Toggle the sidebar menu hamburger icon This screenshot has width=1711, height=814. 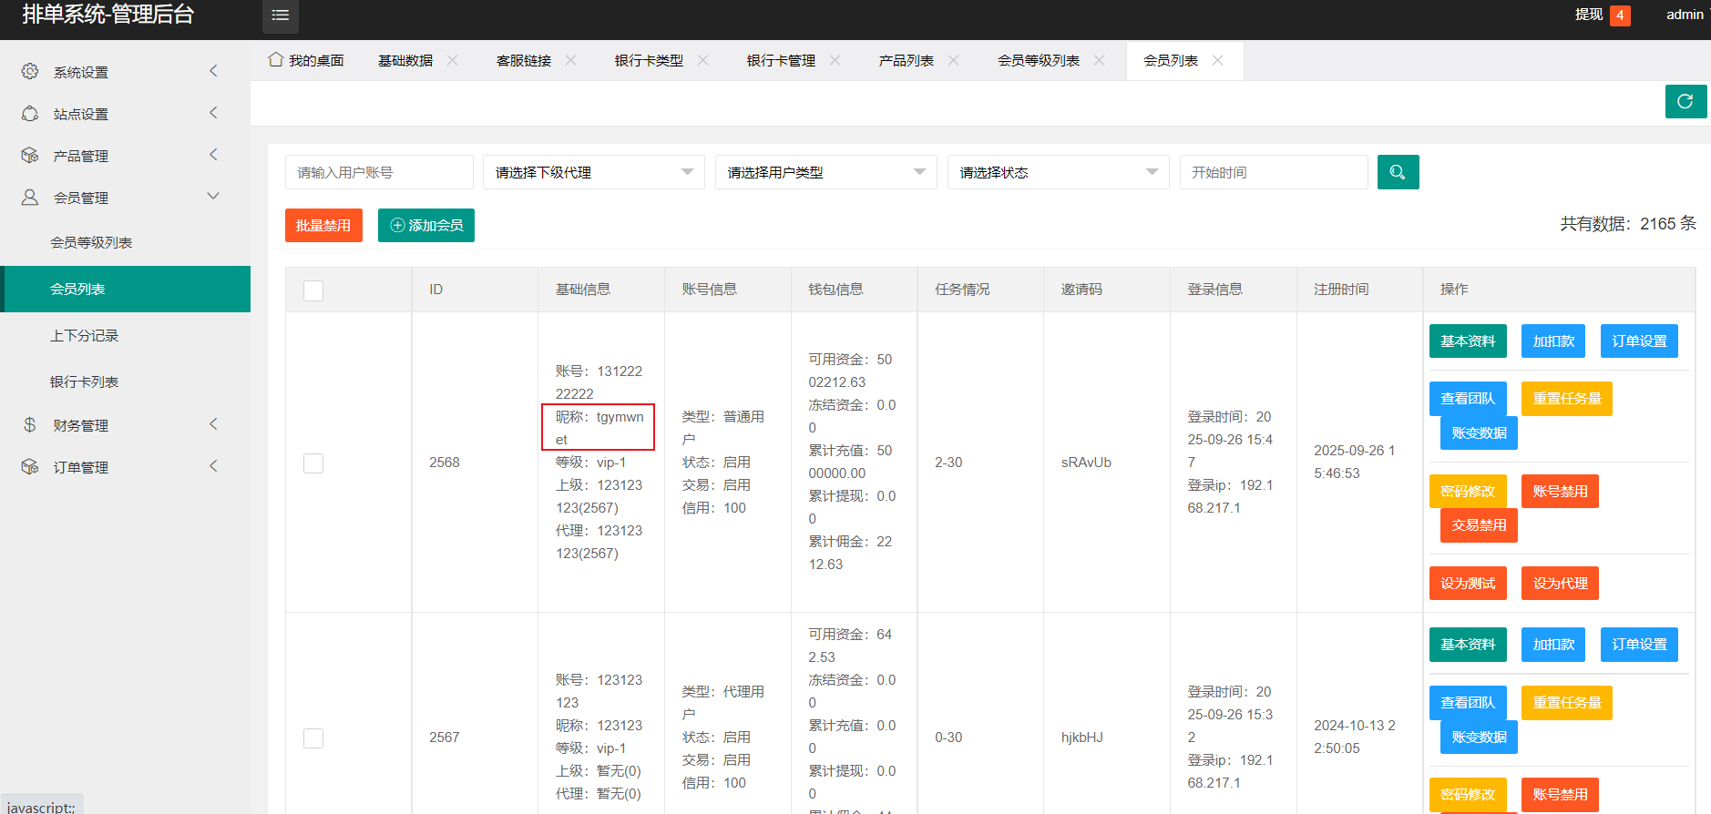point(281,15)
